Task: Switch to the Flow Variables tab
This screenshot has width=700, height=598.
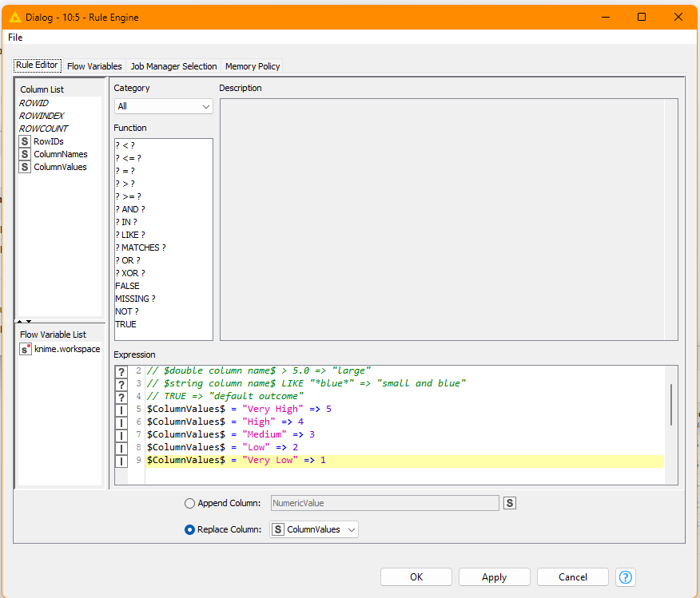Action: pyautogui.click(x=94, y=66)
